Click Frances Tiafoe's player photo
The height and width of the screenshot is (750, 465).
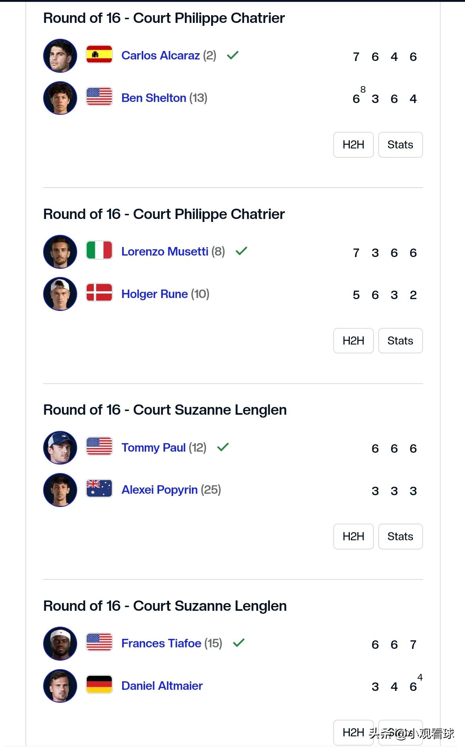[x=60, y=643]
